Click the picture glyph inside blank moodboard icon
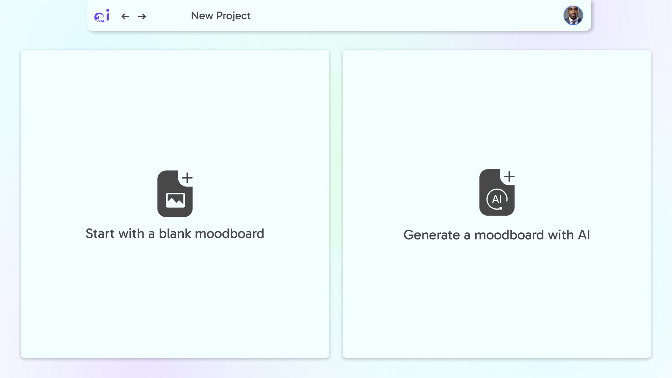The width and height of the screenshot is (672, 378). click(x=175, y=200)
